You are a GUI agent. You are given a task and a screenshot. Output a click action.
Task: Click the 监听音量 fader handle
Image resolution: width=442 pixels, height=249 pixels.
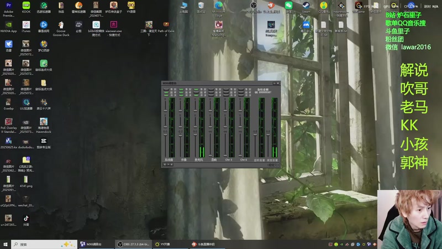point(255,134)
